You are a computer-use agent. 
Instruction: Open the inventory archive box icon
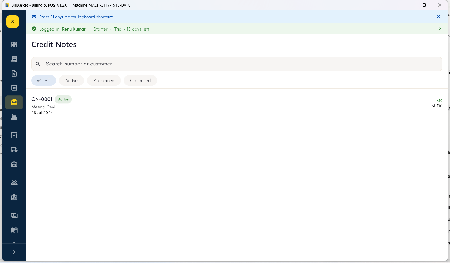(x=14, y=135)
